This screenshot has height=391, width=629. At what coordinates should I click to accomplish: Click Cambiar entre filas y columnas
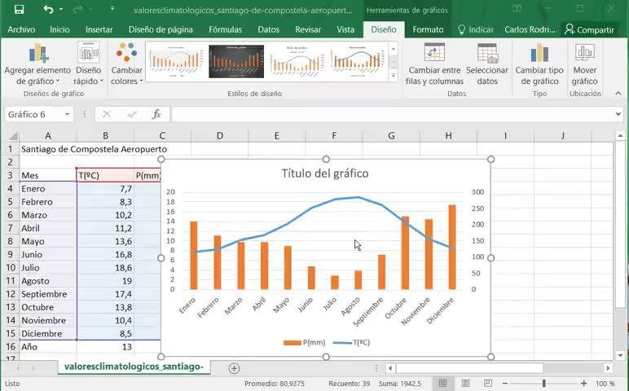point(435,64)
